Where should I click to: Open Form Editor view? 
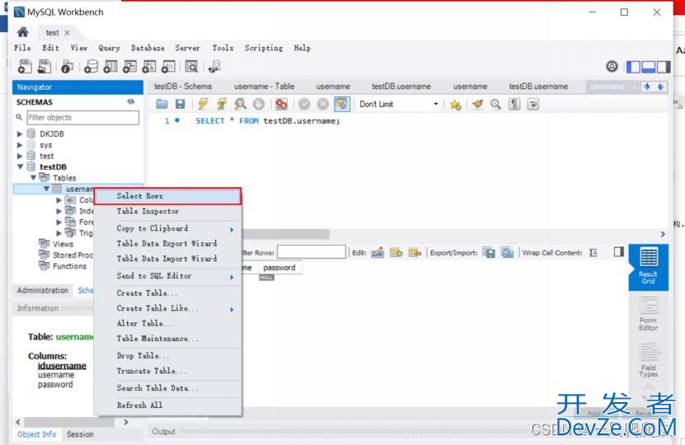pyautogui.click(x=648, y=314)
